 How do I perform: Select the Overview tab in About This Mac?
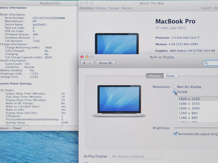(x=86, y=8)
